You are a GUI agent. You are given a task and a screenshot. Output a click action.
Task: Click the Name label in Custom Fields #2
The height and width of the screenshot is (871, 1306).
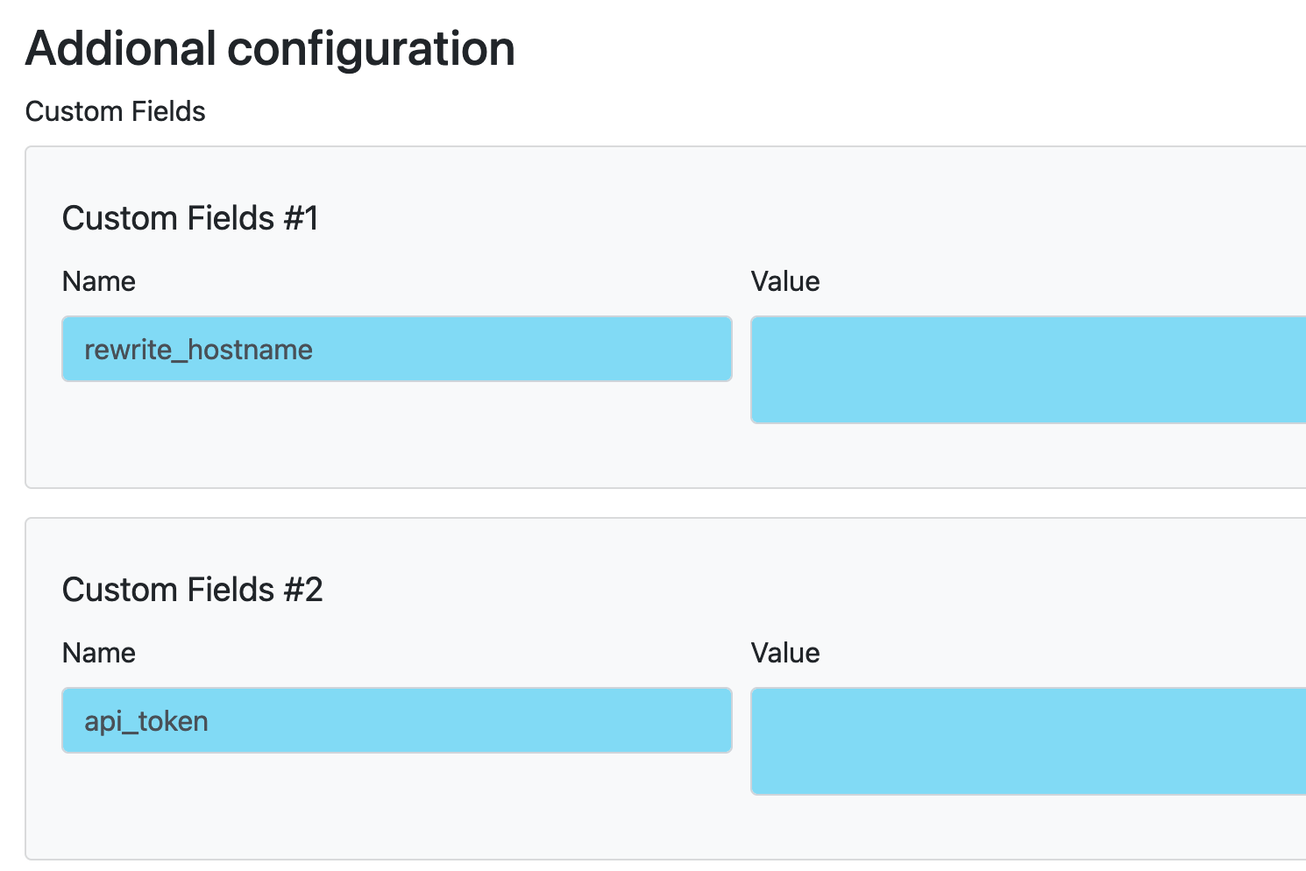tap(99, 653)
